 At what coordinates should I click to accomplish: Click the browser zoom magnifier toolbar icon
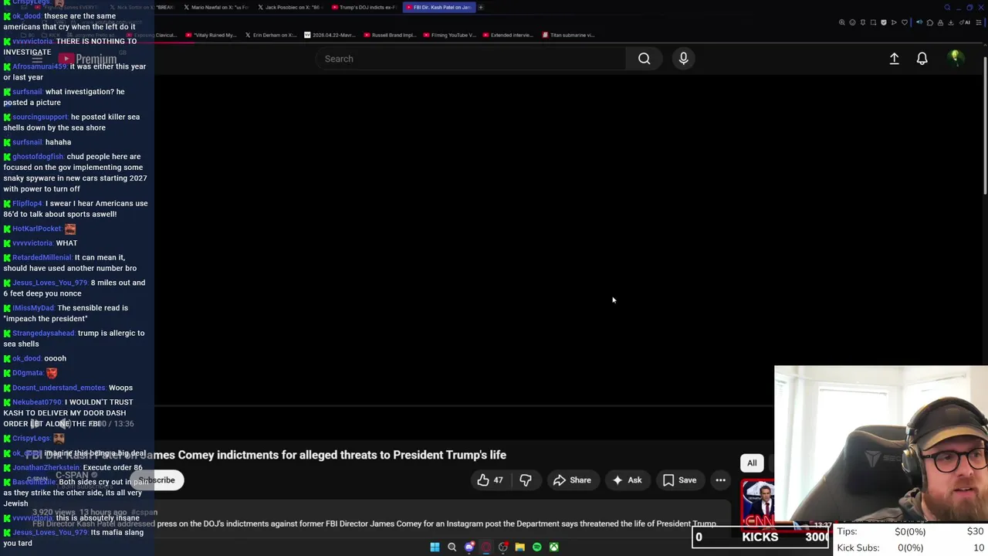pos(841,22)
